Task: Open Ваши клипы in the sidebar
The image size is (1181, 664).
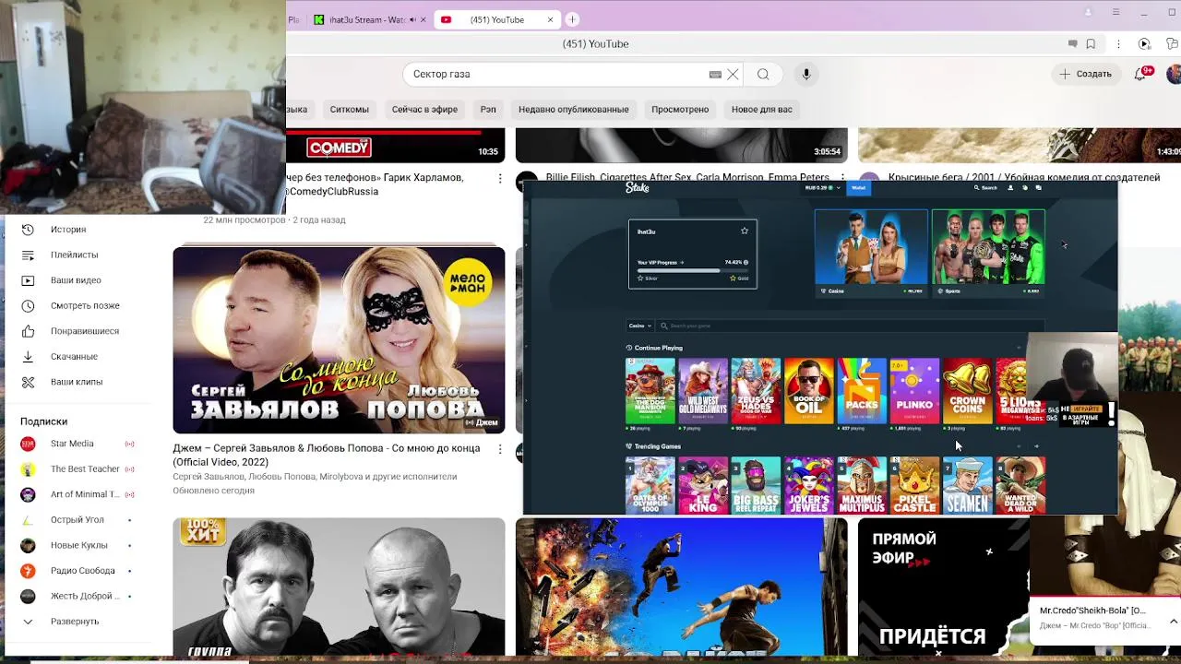Action: [77, 382]
